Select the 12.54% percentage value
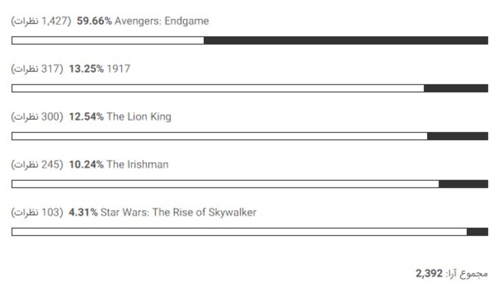This screenshot has height=297, width=503. point(86,117)
